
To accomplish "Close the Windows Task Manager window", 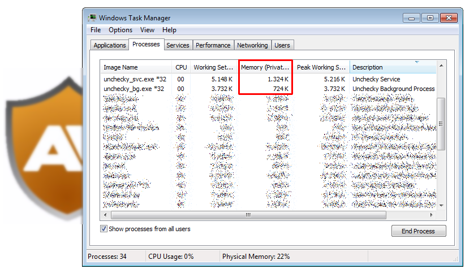I will click(449, 18).
